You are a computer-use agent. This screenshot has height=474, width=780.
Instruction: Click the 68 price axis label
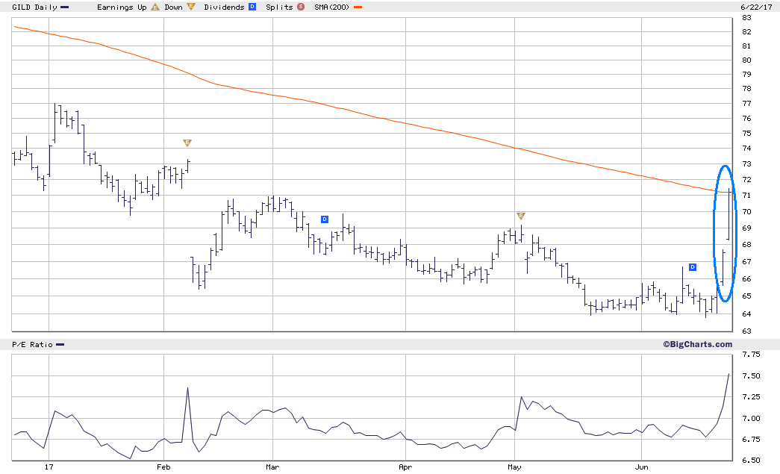[746, 245]
